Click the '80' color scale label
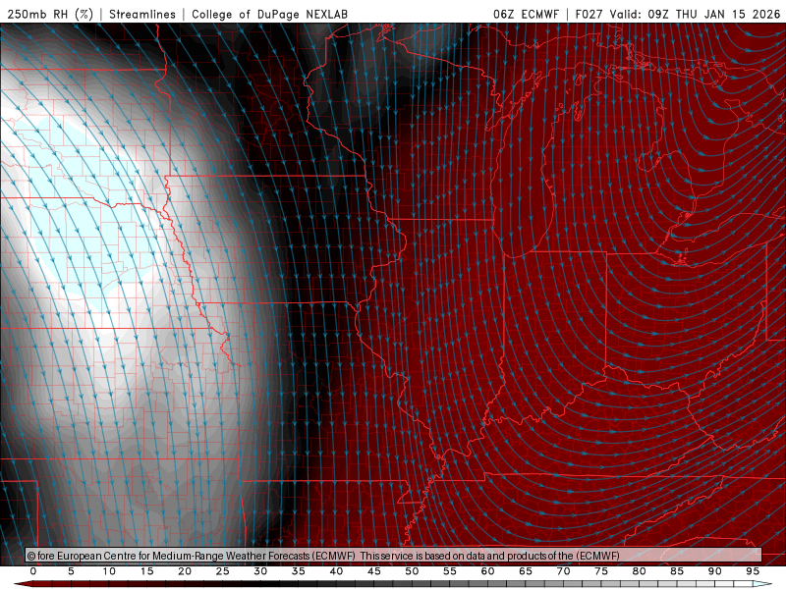The height and width of the screenshot is (589, 786). coord(640,571)
